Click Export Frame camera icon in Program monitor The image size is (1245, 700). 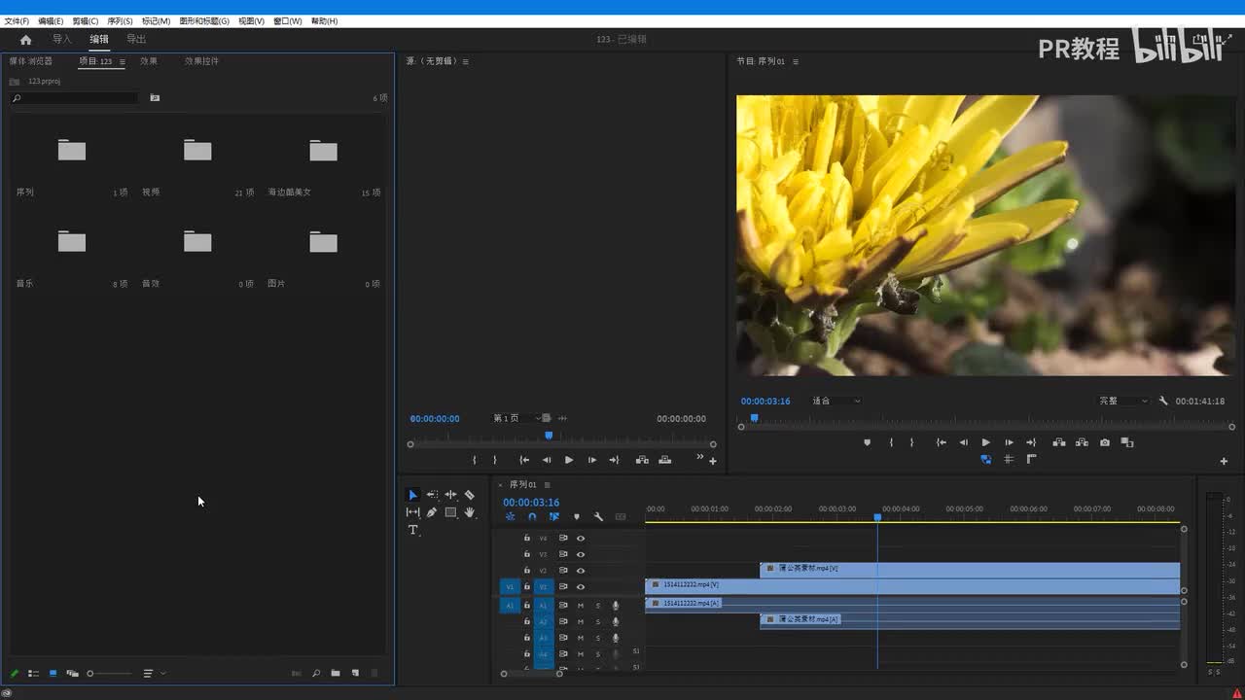coord(1105,442)
